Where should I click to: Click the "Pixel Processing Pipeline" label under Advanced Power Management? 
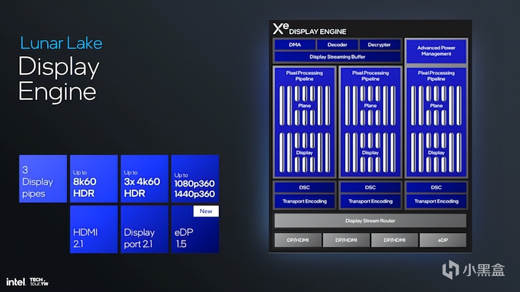[x=436, y=76]
